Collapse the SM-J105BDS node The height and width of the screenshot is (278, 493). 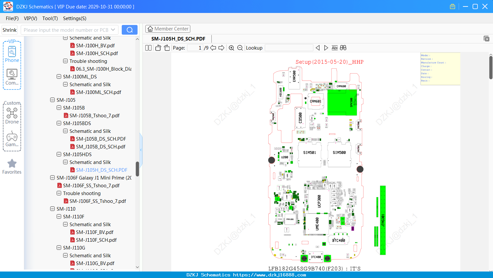[x=59, y=123]
